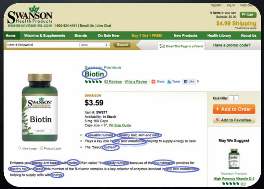
Task: Click the Email This Page envelope icon
Action: 162,46
